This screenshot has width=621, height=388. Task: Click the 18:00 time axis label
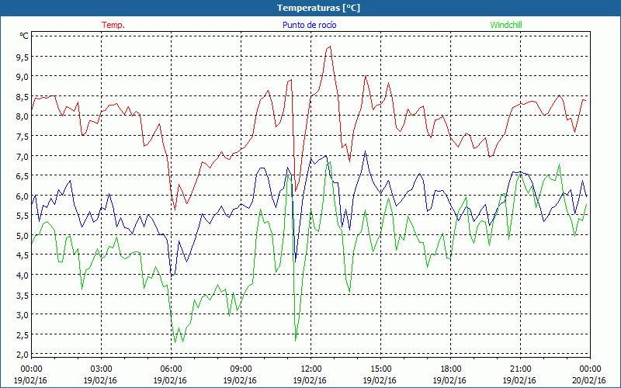[451, 369]
